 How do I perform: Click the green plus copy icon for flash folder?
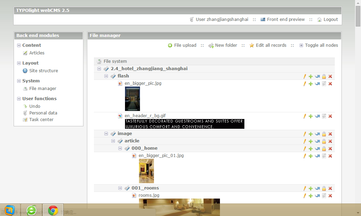pyautogui.click(x=311, y=76)
